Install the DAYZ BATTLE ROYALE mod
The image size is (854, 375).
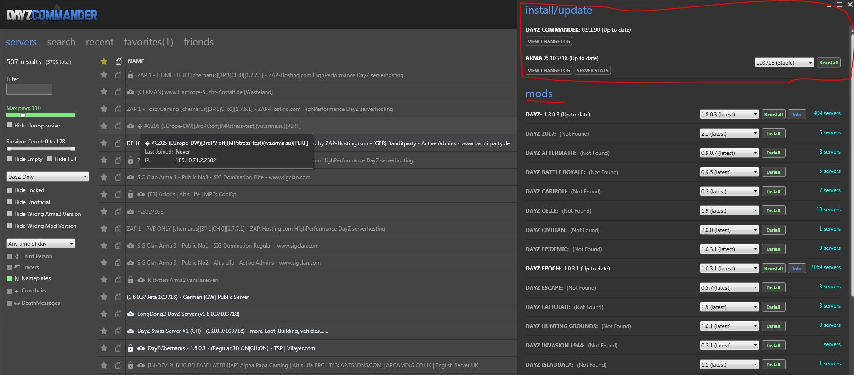(774, 172)
